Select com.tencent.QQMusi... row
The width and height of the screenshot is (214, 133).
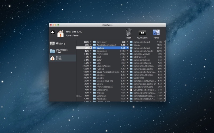(x=147, y=81)
